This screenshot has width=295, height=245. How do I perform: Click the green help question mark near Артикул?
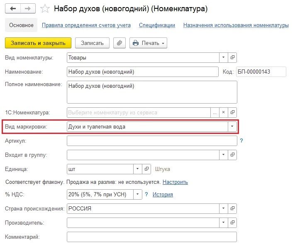241,141
